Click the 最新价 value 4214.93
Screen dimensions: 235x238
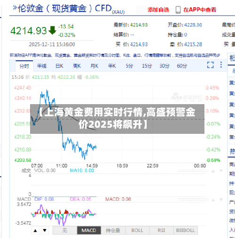coord(139,25)
